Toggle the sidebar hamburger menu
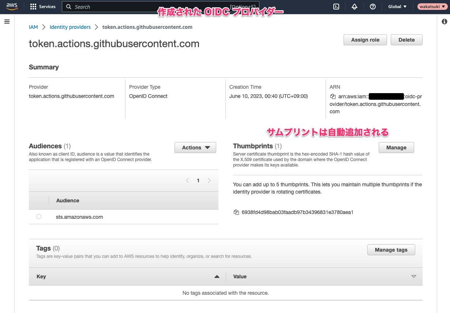Screen dimensions: 450x313 click(7, 21)
